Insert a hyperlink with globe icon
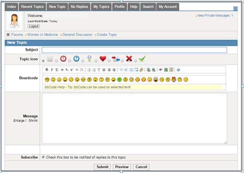The width and height of the screenshot is (244, 173). click(x=154, y=70)
